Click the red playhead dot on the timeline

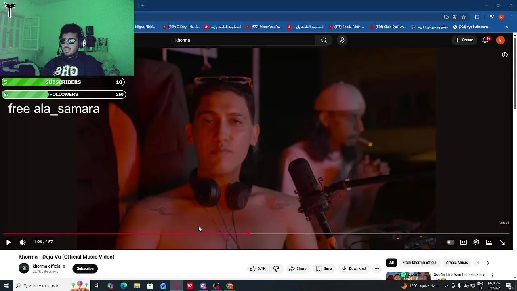point(249,234)
